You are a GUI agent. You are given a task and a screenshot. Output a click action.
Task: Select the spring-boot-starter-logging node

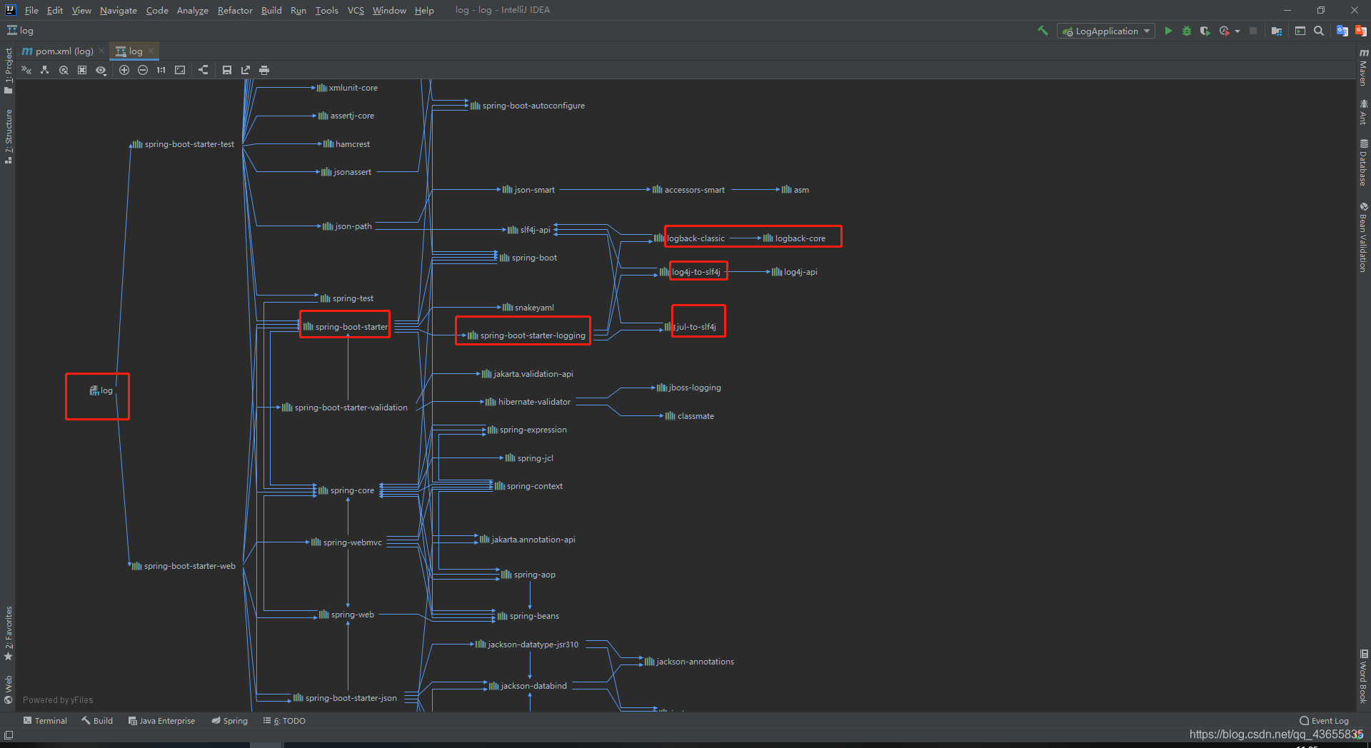[526, 335]
